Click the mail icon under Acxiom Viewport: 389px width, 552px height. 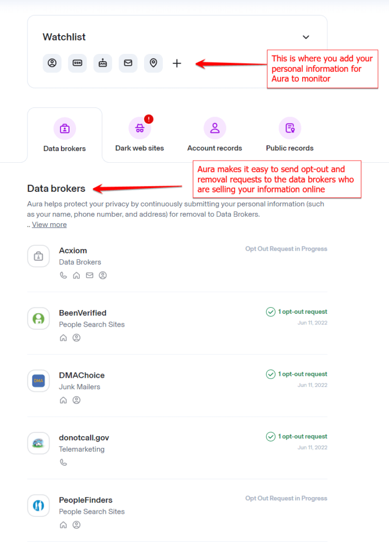click(x=89, y=275)
